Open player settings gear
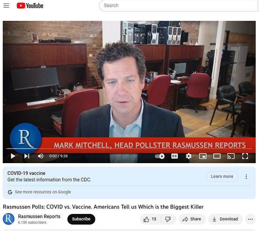259x231 pixels. point(188,156)
